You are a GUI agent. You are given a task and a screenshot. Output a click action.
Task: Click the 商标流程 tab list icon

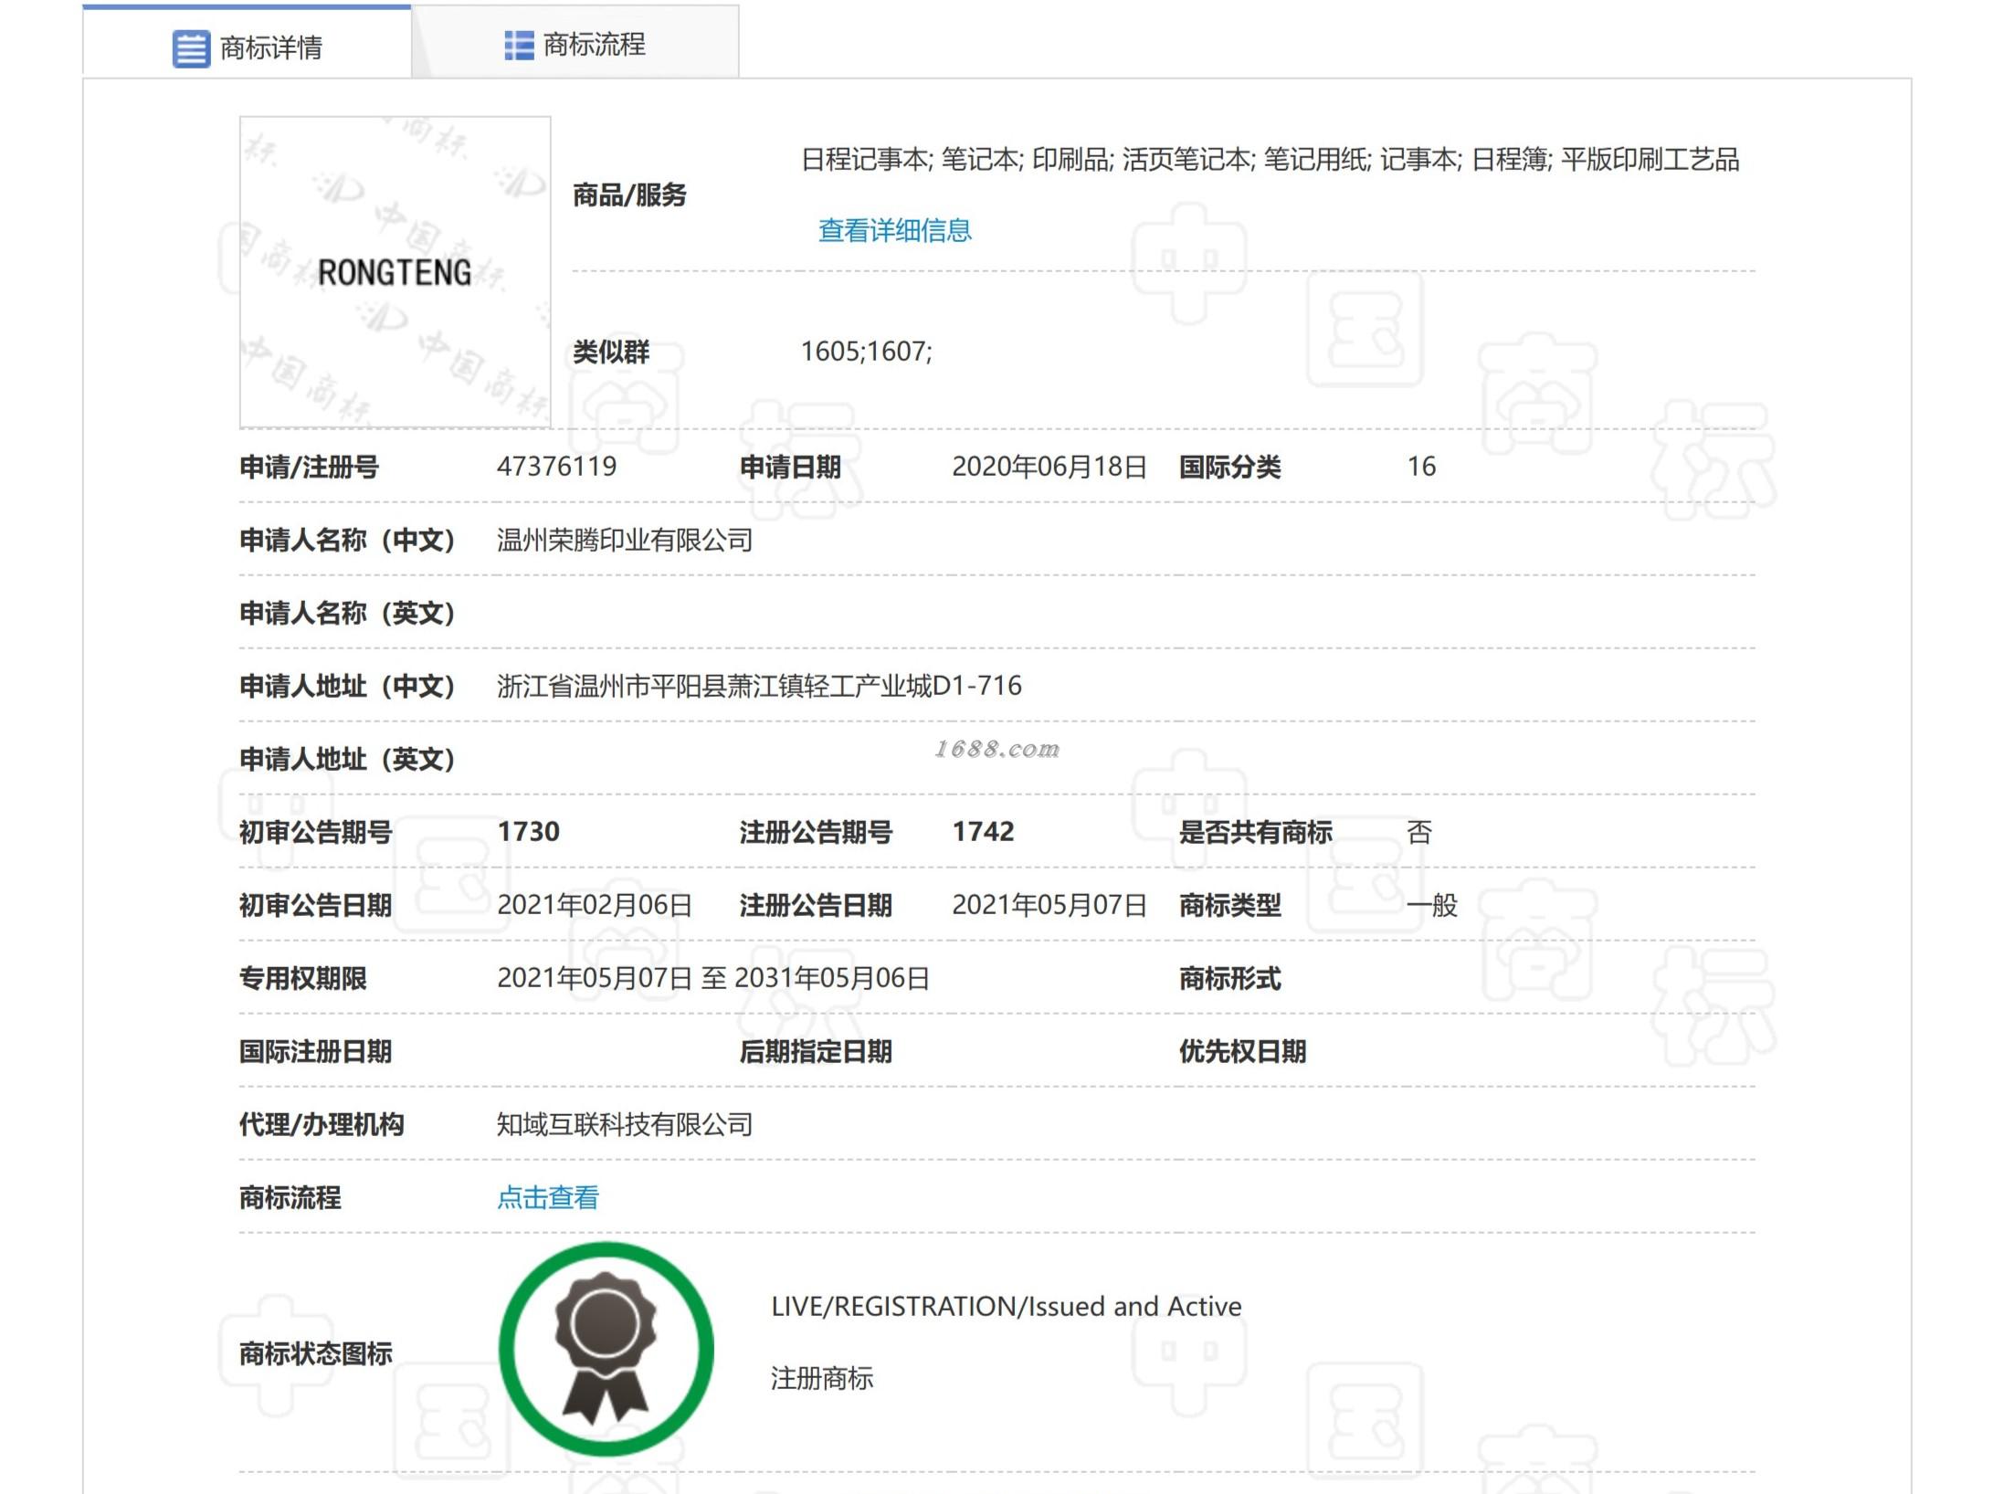click(x=519, y=45)
